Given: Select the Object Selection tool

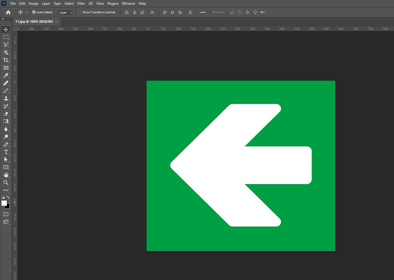Looking at the screenshot, I should 6,52.
